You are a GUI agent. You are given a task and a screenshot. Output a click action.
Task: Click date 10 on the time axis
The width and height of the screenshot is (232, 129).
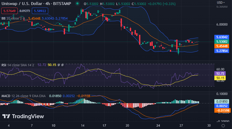click(53, 126)
